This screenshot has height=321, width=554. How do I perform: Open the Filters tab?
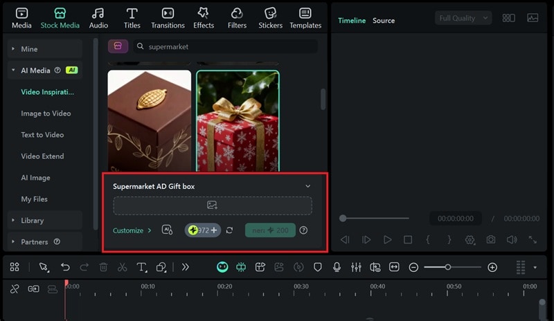tap(237, 19)
